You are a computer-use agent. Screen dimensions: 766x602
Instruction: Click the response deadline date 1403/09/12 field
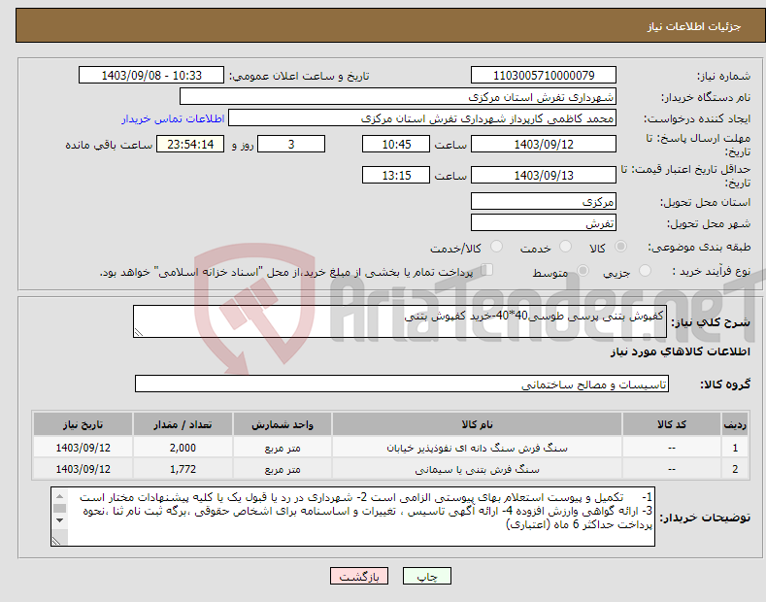[544, 144]
